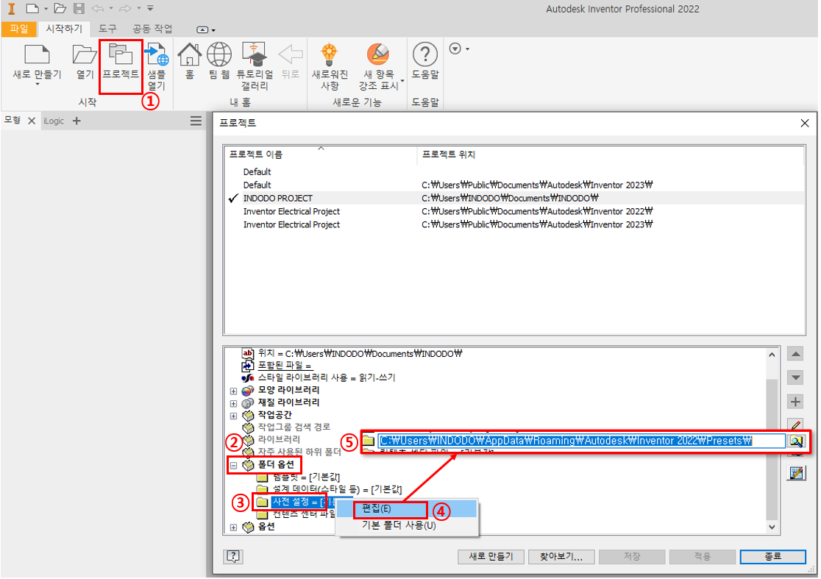Switch to 시작하기 ribbon tab
The image size is (821, 579).
click(x=64, y=29)
